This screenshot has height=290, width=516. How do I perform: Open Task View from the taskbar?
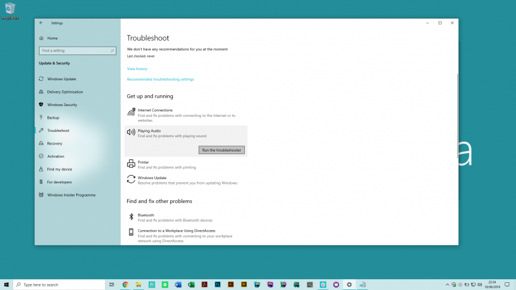tap(112, 285)
